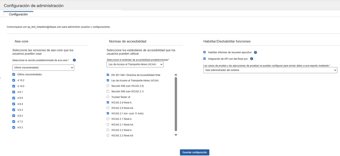Click the accessibility standards list scrollbar

coord(176,104)
